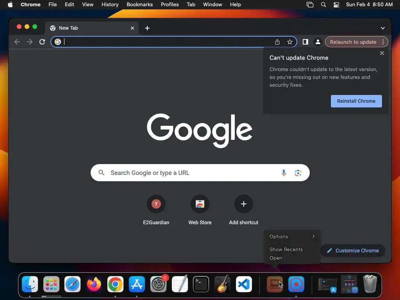Open Spotlight search in menu bar
Viewport: 400px width, 300px height.
point(323,4)
